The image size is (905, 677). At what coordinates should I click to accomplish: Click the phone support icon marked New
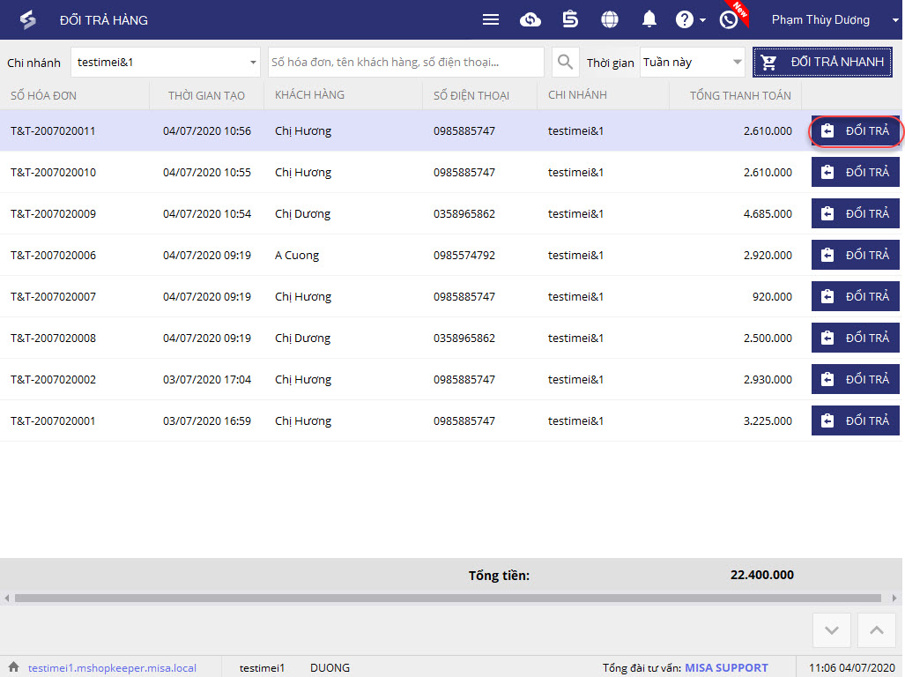pos(729,19)
